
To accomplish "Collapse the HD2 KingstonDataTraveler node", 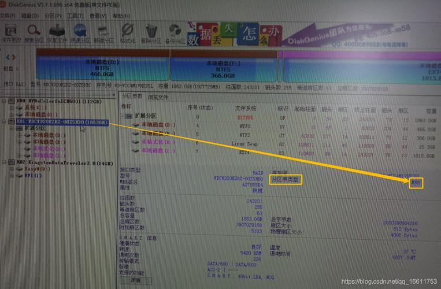I will click(x=4, y=162).
